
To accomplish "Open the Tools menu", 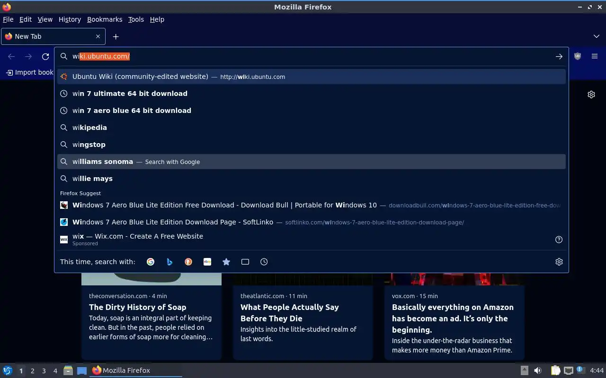I will (x=136, y=19).
